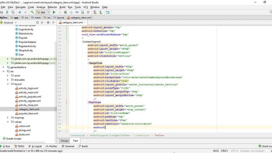Expand jdulal.com.np.androidshopapp (test) package
Viewport: 272px width, 153px height.
point(8,63)
